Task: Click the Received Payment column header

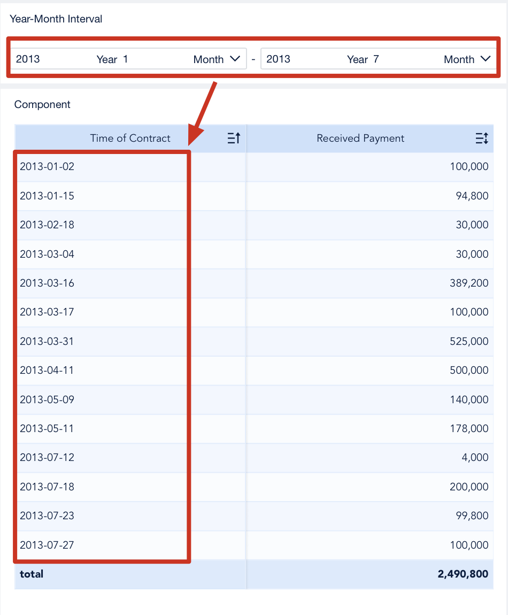Action: point(360,138)
